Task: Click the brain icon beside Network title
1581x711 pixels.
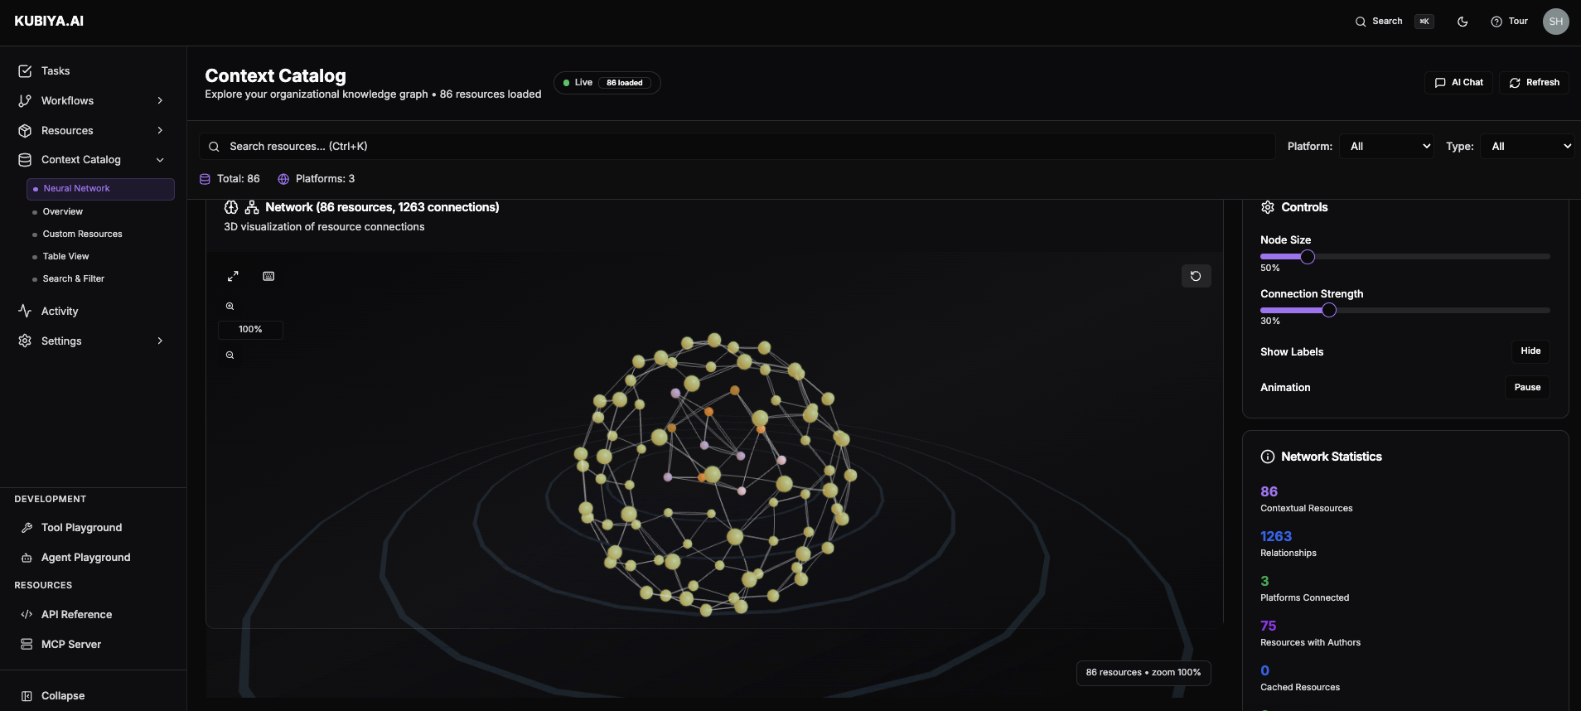Action: pos(231,207)
